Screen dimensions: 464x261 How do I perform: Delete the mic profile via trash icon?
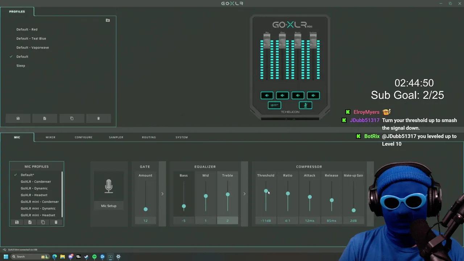[56, 222]
